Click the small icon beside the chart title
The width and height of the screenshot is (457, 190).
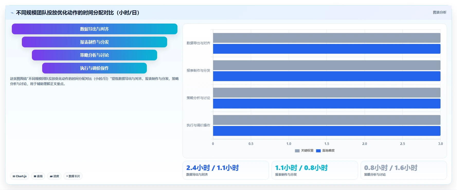tap(12, 13)
